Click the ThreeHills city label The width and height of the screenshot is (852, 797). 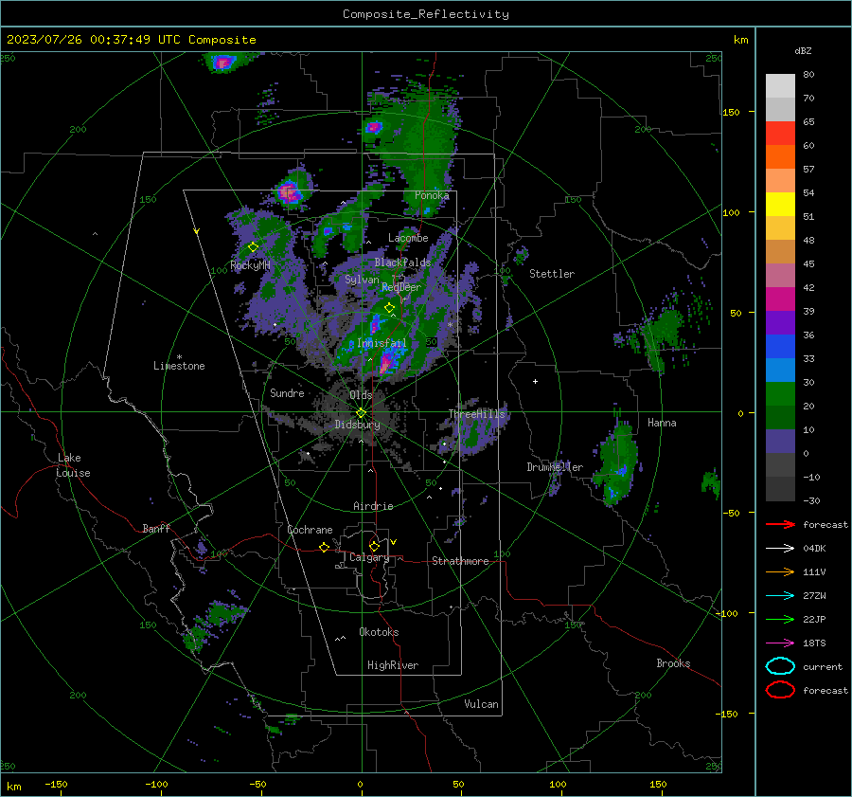(476, 414)
